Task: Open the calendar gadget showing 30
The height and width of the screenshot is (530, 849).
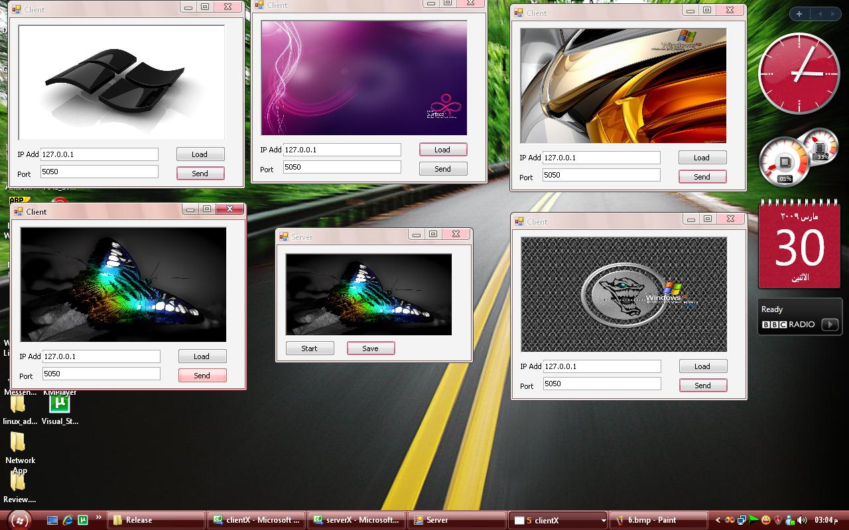Action: 799,246
